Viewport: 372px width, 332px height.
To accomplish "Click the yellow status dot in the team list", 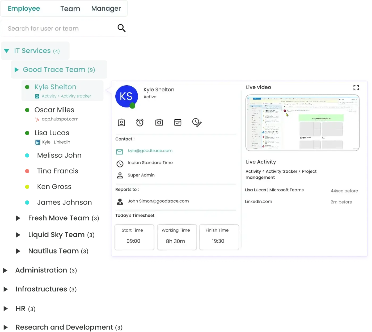I will pos(27,187).
